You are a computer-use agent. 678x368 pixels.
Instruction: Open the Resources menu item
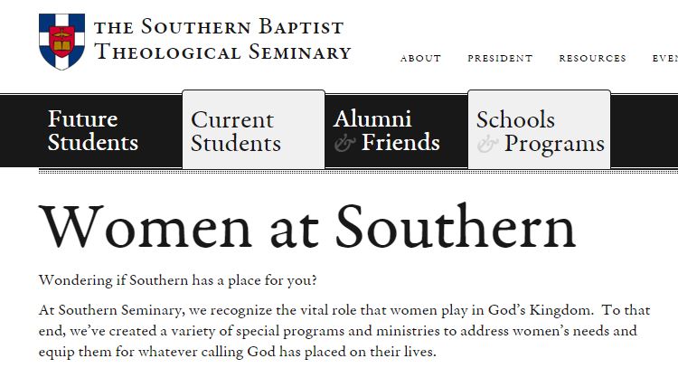click(592, 59)
